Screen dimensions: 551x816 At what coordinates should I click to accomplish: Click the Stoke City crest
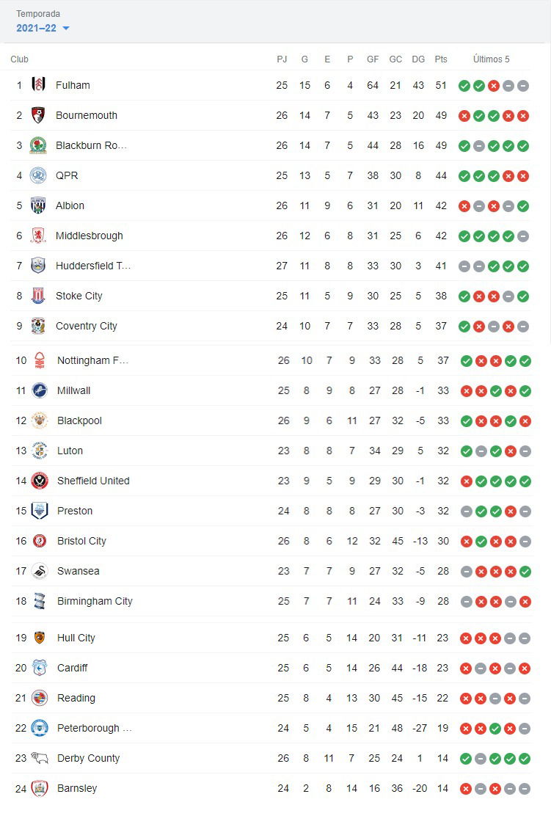[x=38, y=296]
